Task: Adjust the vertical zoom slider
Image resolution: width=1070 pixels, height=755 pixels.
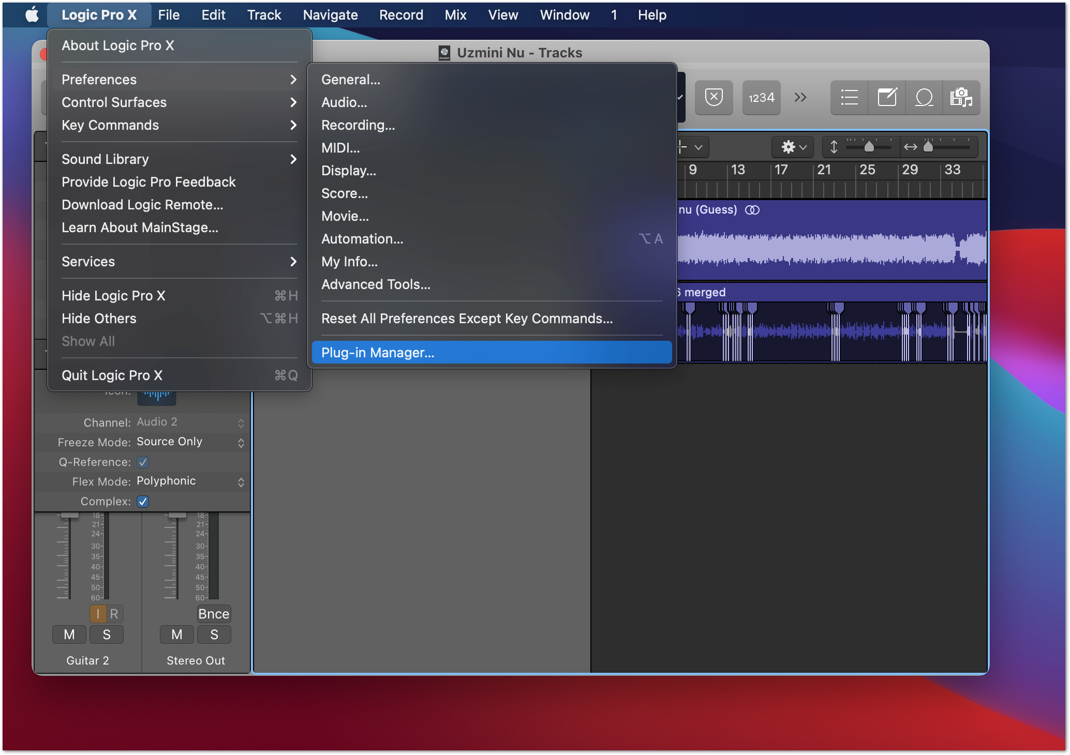Action: click(869, 147)
